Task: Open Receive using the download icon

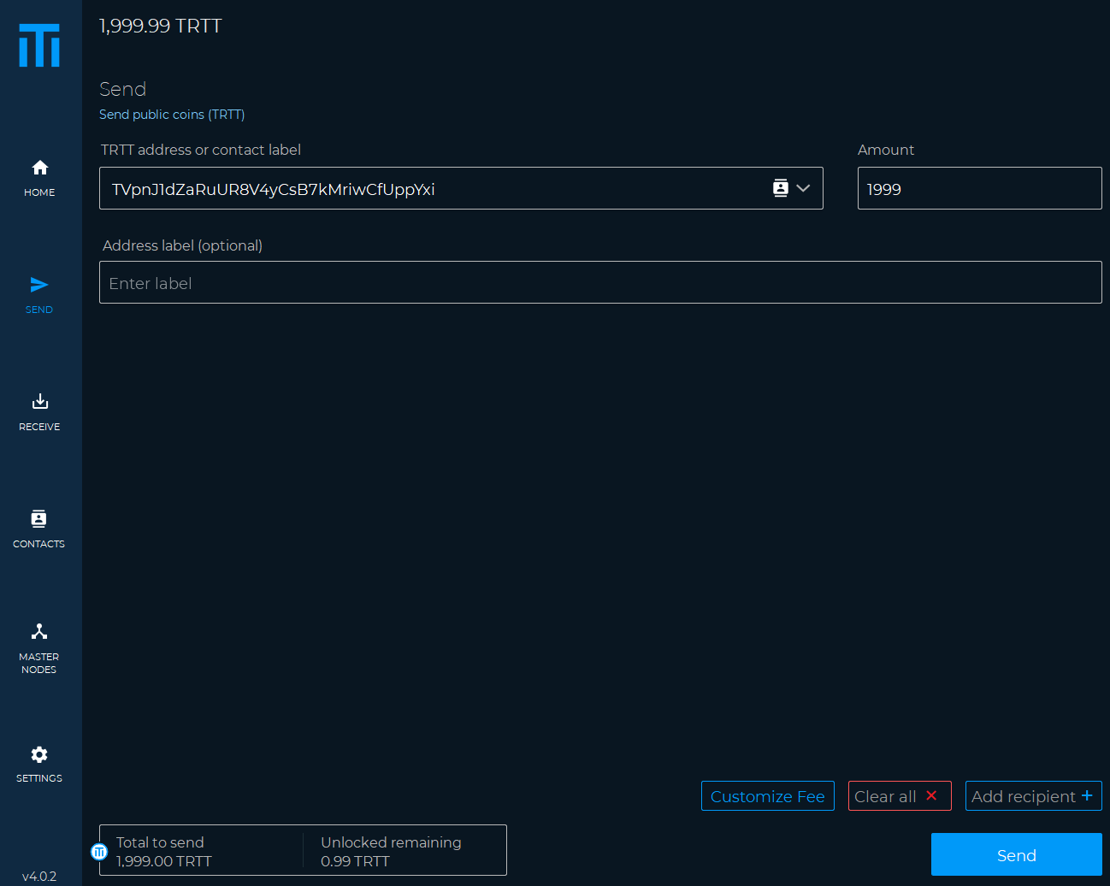Action: (39, 402)
